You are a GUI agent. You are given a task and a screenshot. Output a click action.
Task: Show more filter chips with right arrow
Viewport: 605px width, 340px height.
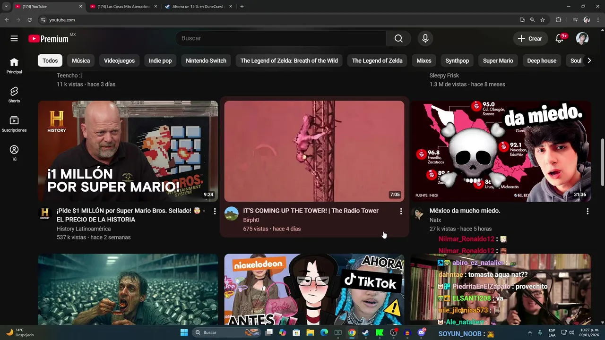[x=589, y=60]
